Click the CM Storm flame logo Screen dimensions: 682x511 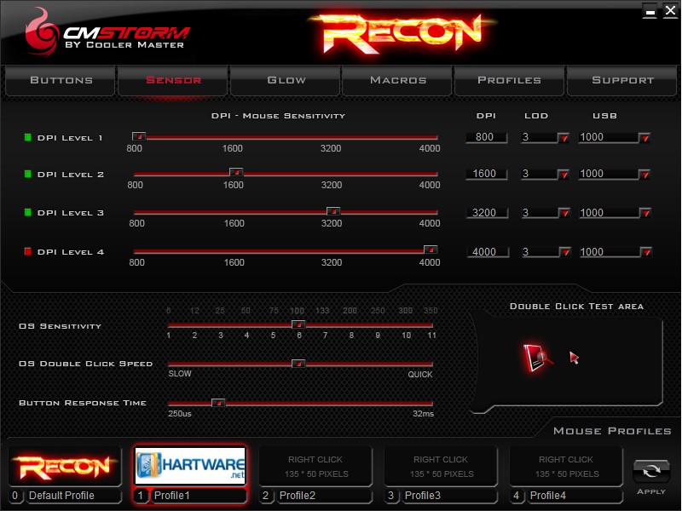coord(40,33)
